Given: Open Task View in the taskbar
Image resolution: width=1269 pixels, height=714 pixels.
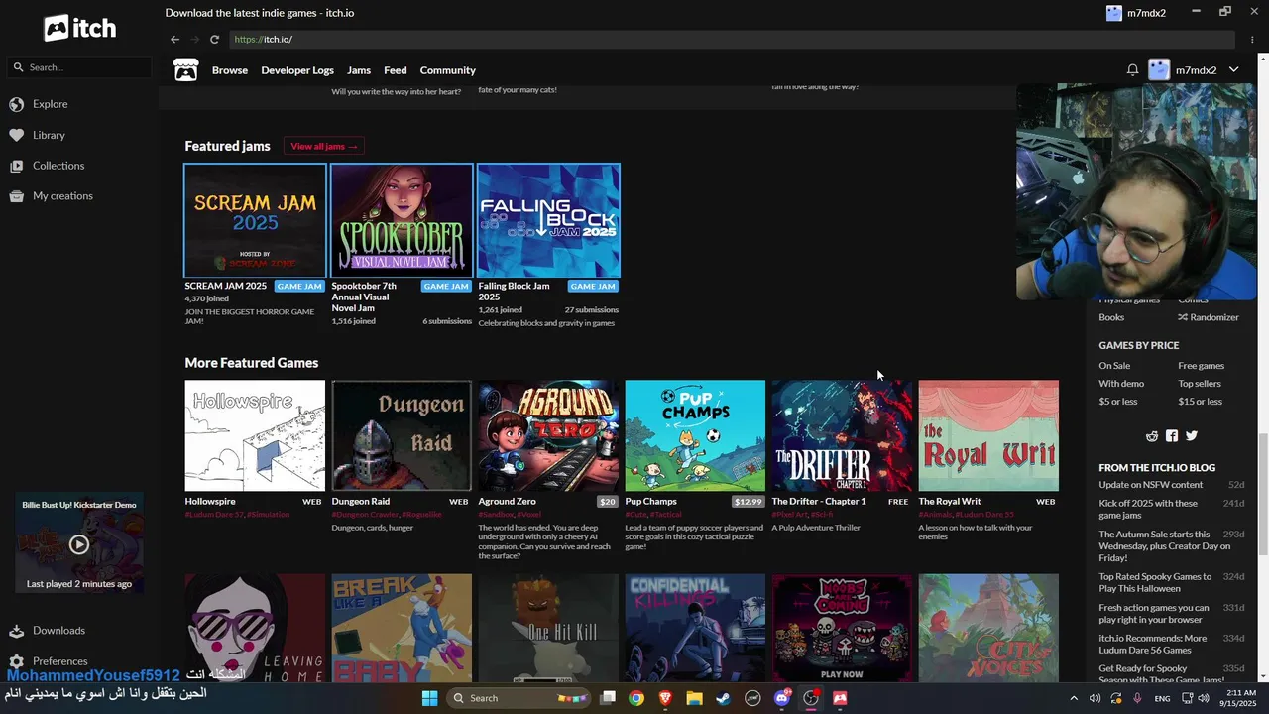Looking at the screenshot, I should pyautogui.click(x=608, y=698).
